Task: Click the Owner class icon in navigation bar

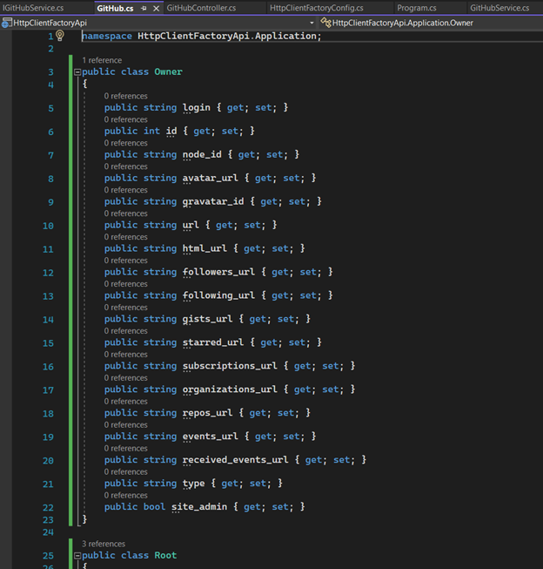Action: point(325,23)
